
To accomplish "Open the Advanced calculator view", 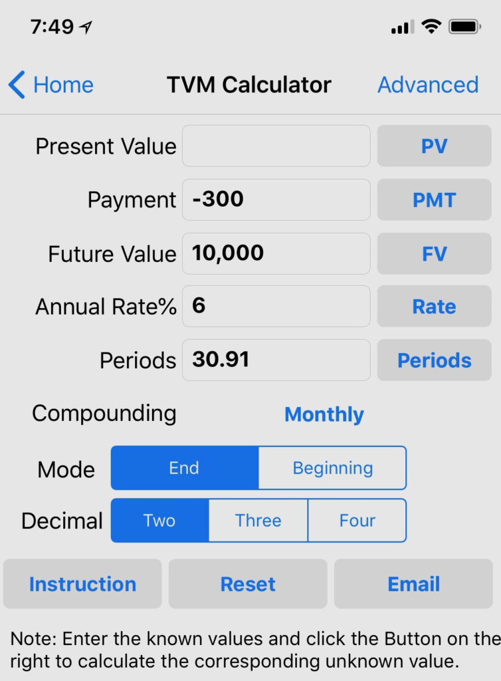I will (428, 84).
